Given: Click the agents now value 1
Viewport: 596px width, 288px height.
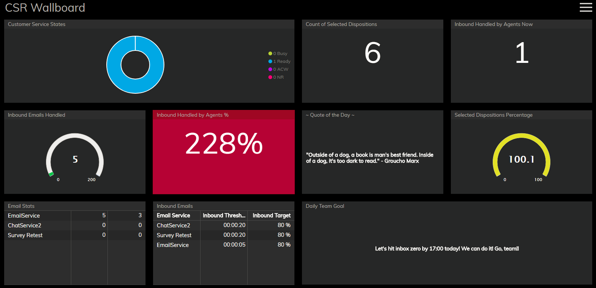Looking at the screenshot, I should pyautogui.click(x=522, y=53).
